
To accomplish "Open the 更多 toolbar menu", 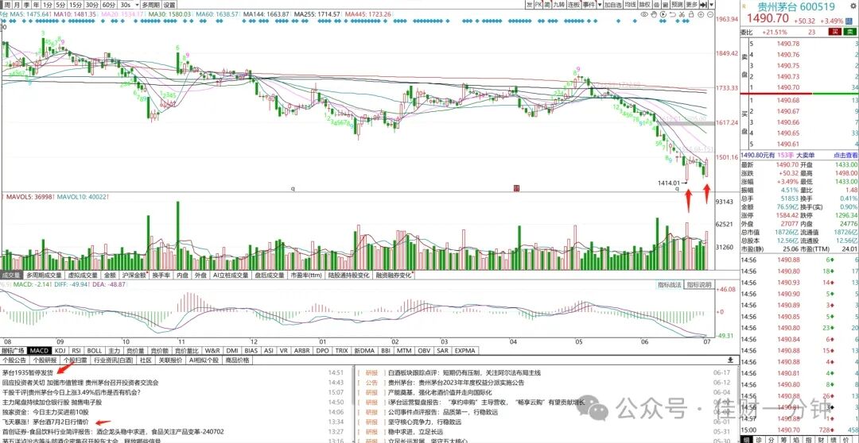I will (x=692, y=5).
